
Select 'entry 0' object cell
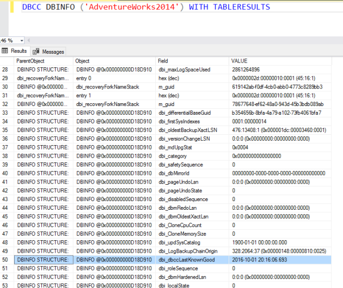114,78
